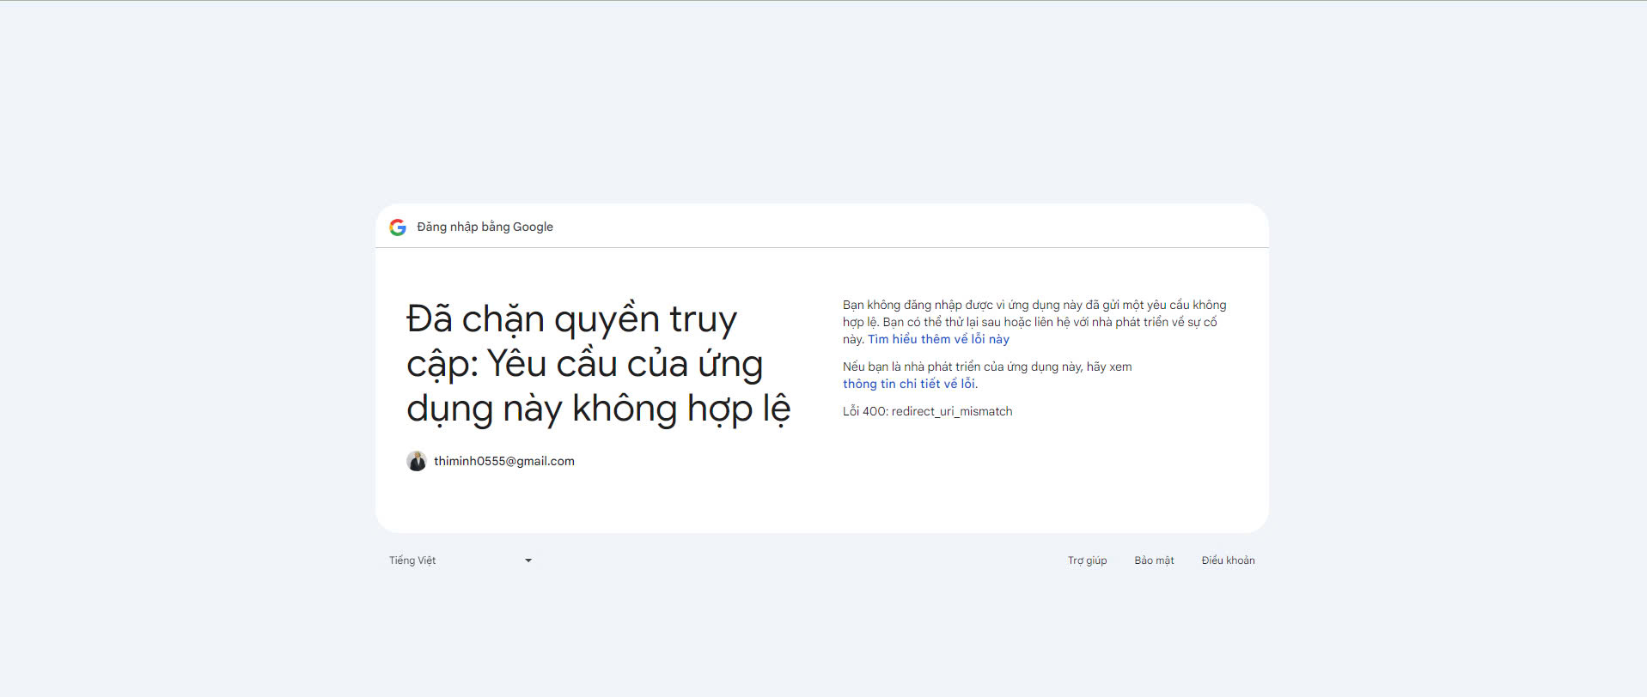Open the "thông tin chi tiết về lỗi" link
Screen dimensions: 1647x697
908,384
